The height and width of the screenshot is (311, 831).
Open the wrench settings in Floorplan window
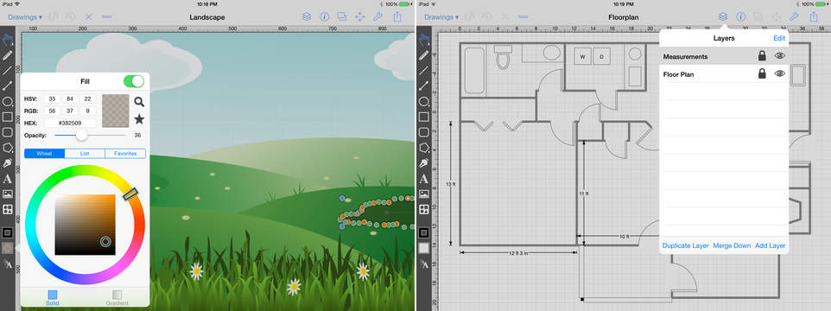[x=794, y=17]
